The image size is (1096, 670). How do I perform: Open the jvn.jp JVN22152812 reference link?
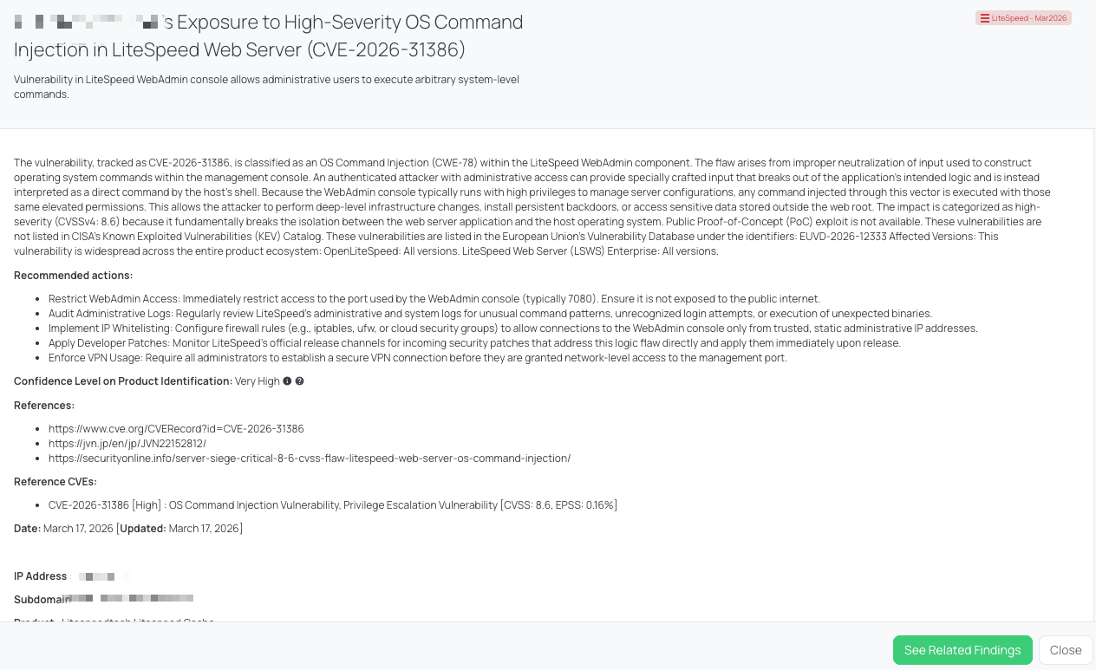(x=127, y=444)
